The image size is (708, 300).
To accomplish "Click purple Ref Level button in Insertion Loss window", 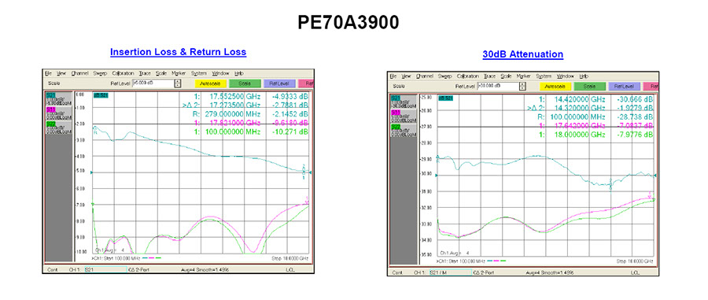I will [x=279, y=83].
